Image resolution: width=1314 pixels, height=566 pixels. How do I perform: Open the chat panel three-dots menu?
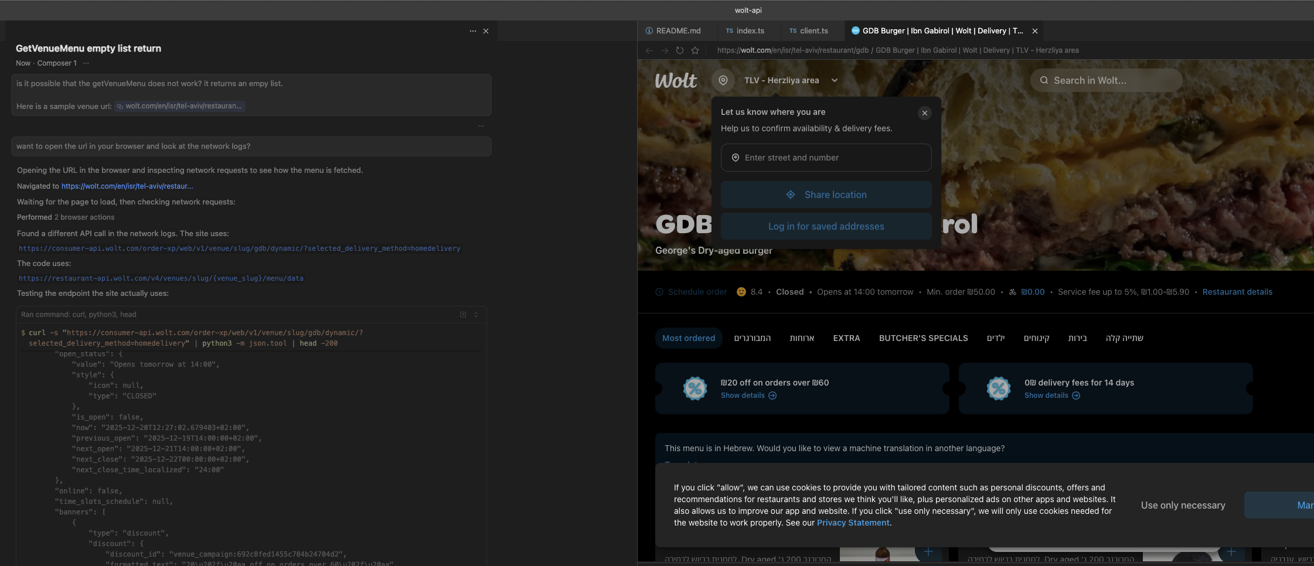point(472,31)
